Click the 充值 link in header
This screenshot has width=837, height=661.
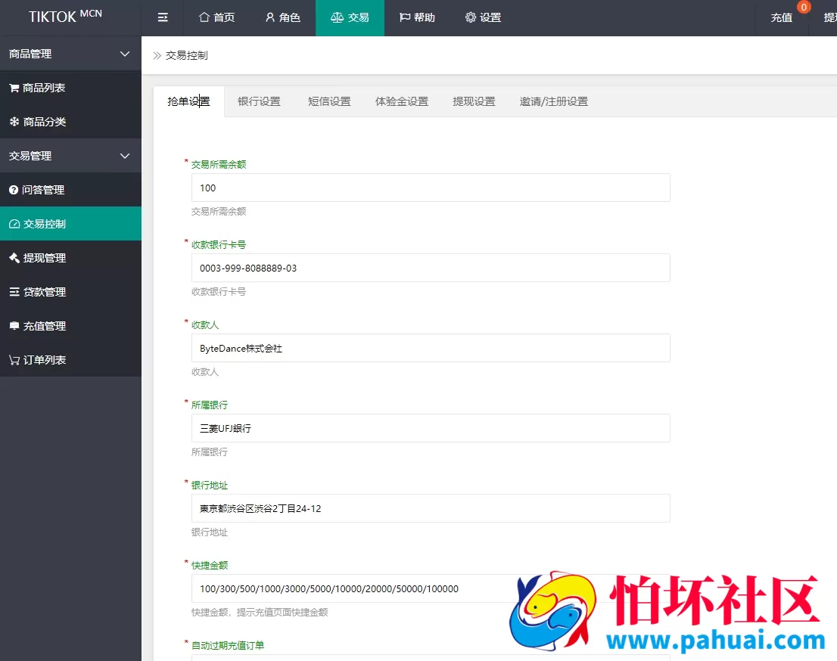[x=782, y=17]
